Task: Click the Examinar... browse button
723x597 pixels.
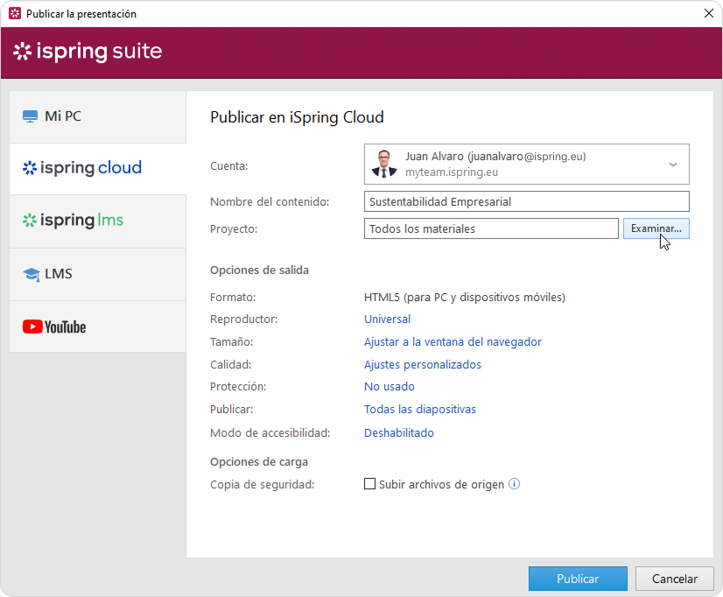Action: [656, 228]
